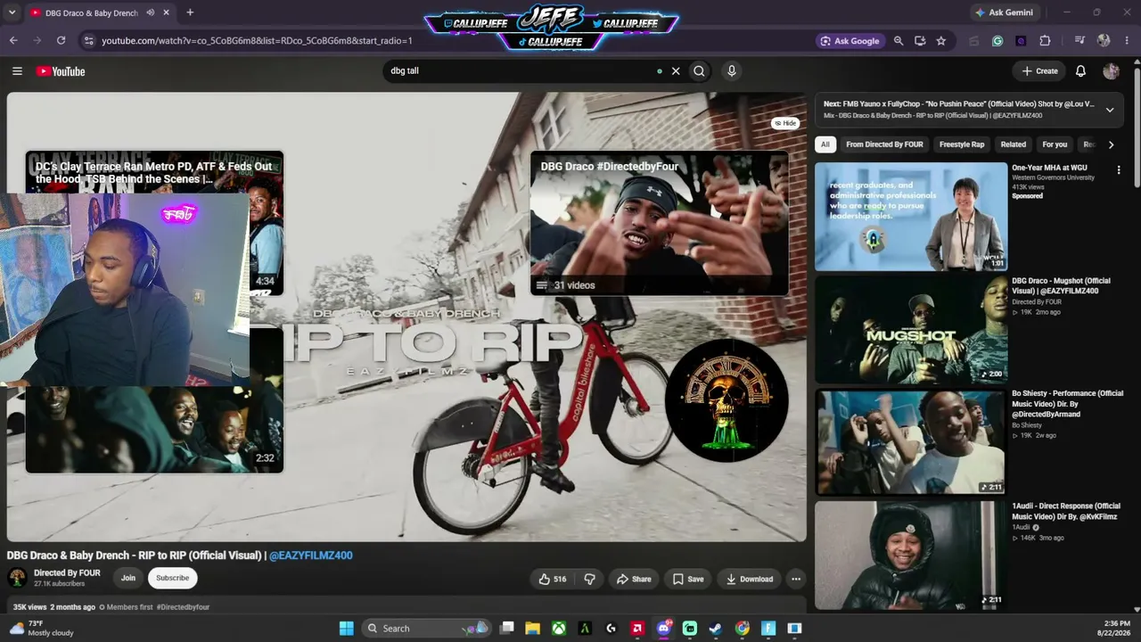Download the RIP to RIP video
This screenshot has height=642, width=1141.
[x=750, y=579]
